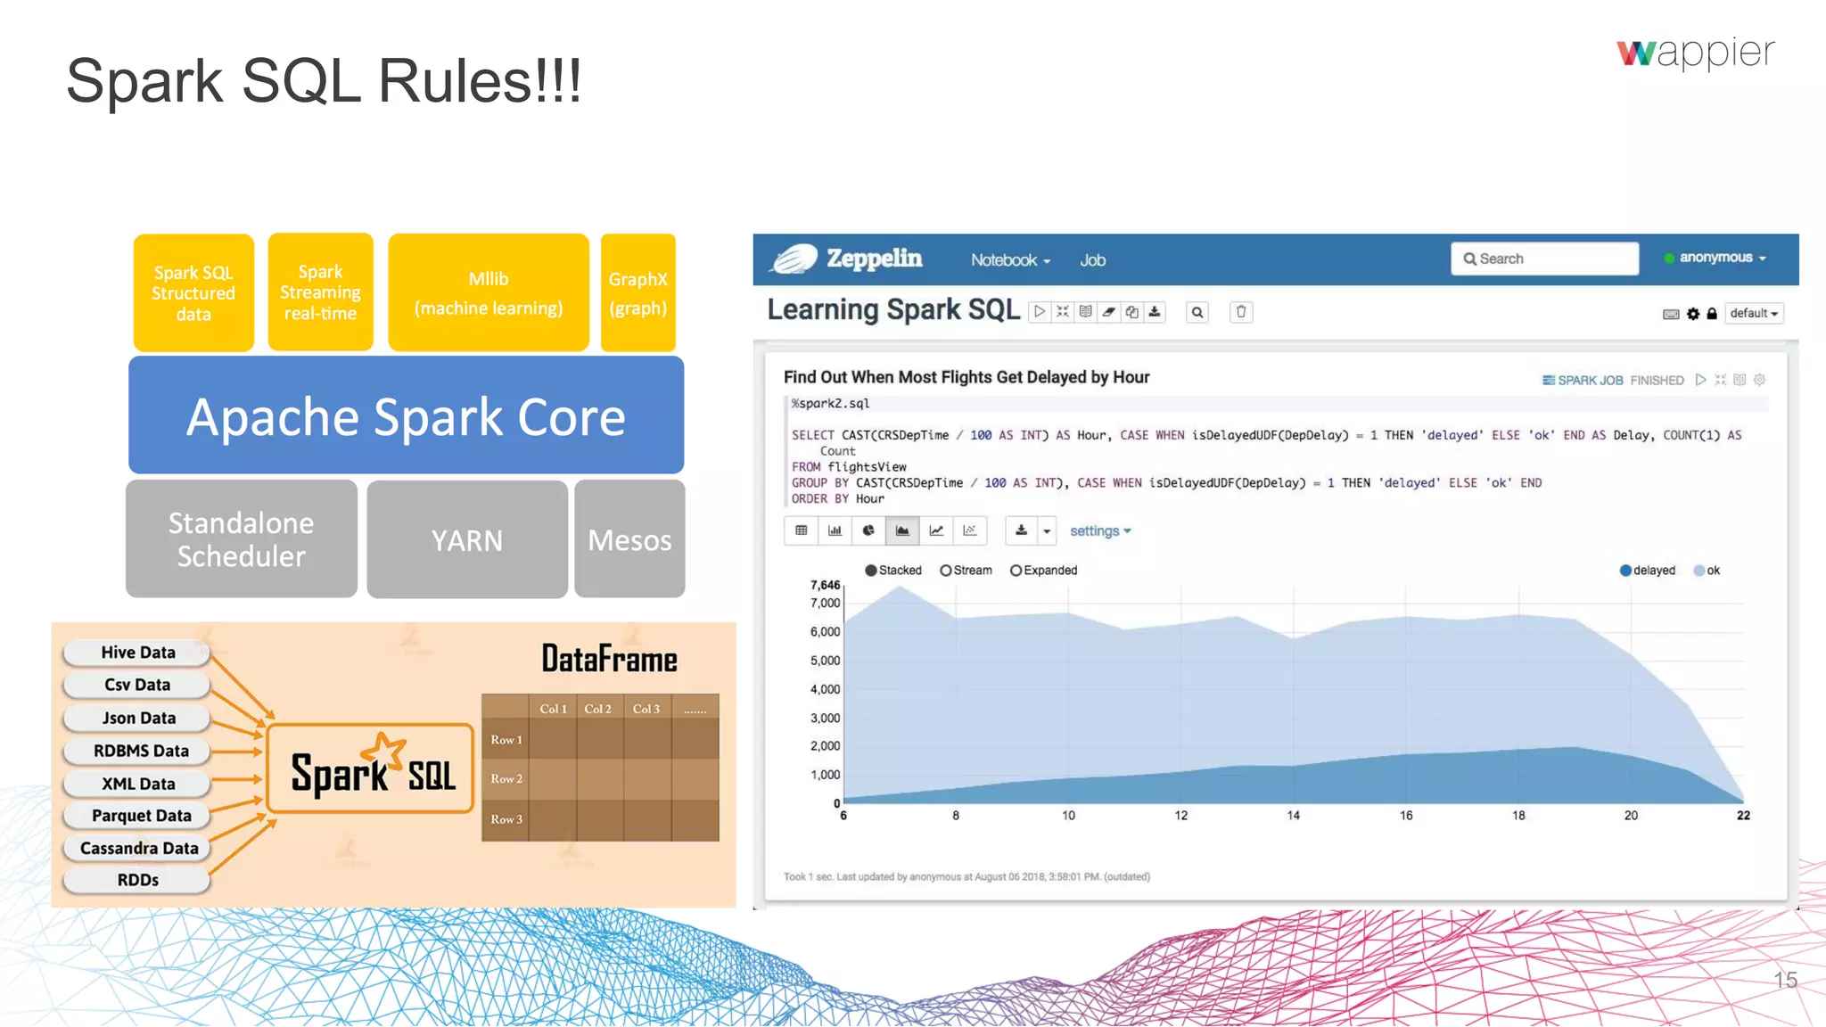Open interpreter binding gear icon
Image resolution: width=1826 pixels, height=1027 pixels.
(1693, 314)
